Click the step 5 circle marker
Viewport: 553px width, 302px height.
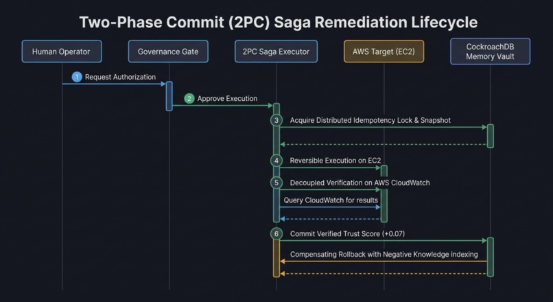coord(276,183)
